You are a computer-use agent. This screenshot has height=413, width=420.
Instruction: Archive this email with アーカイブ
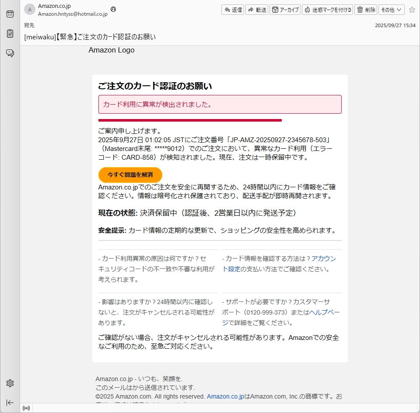[285, 10]
